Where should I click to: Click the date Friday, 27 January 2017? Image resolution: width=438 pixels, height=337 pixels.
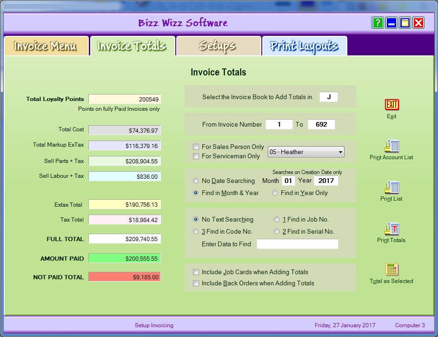pyautogui.click(x=345, y=325)
